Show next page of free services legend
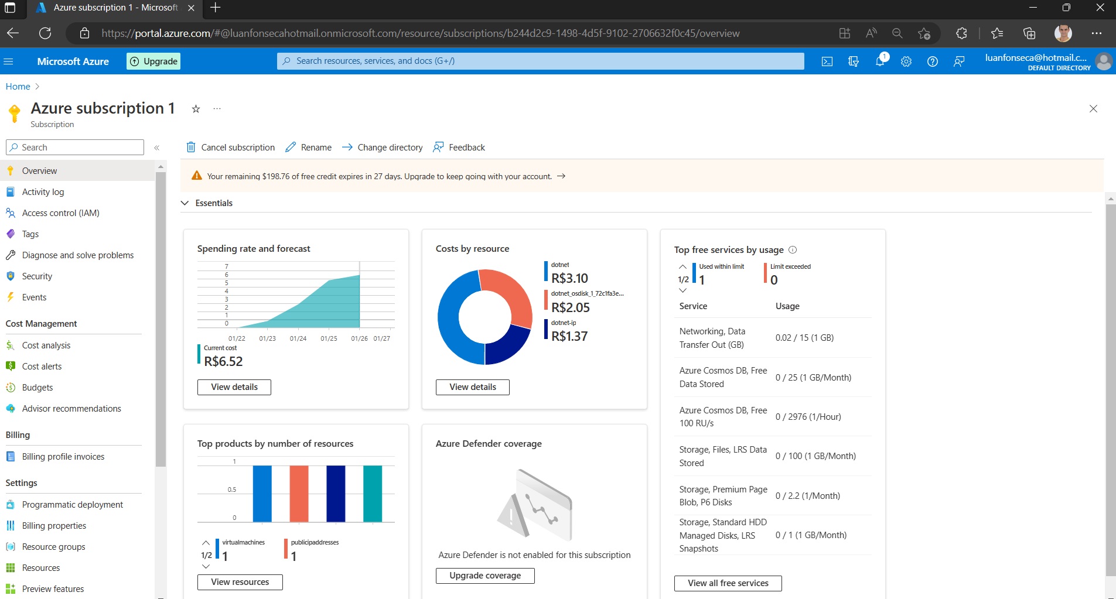 tap(682, 290)
